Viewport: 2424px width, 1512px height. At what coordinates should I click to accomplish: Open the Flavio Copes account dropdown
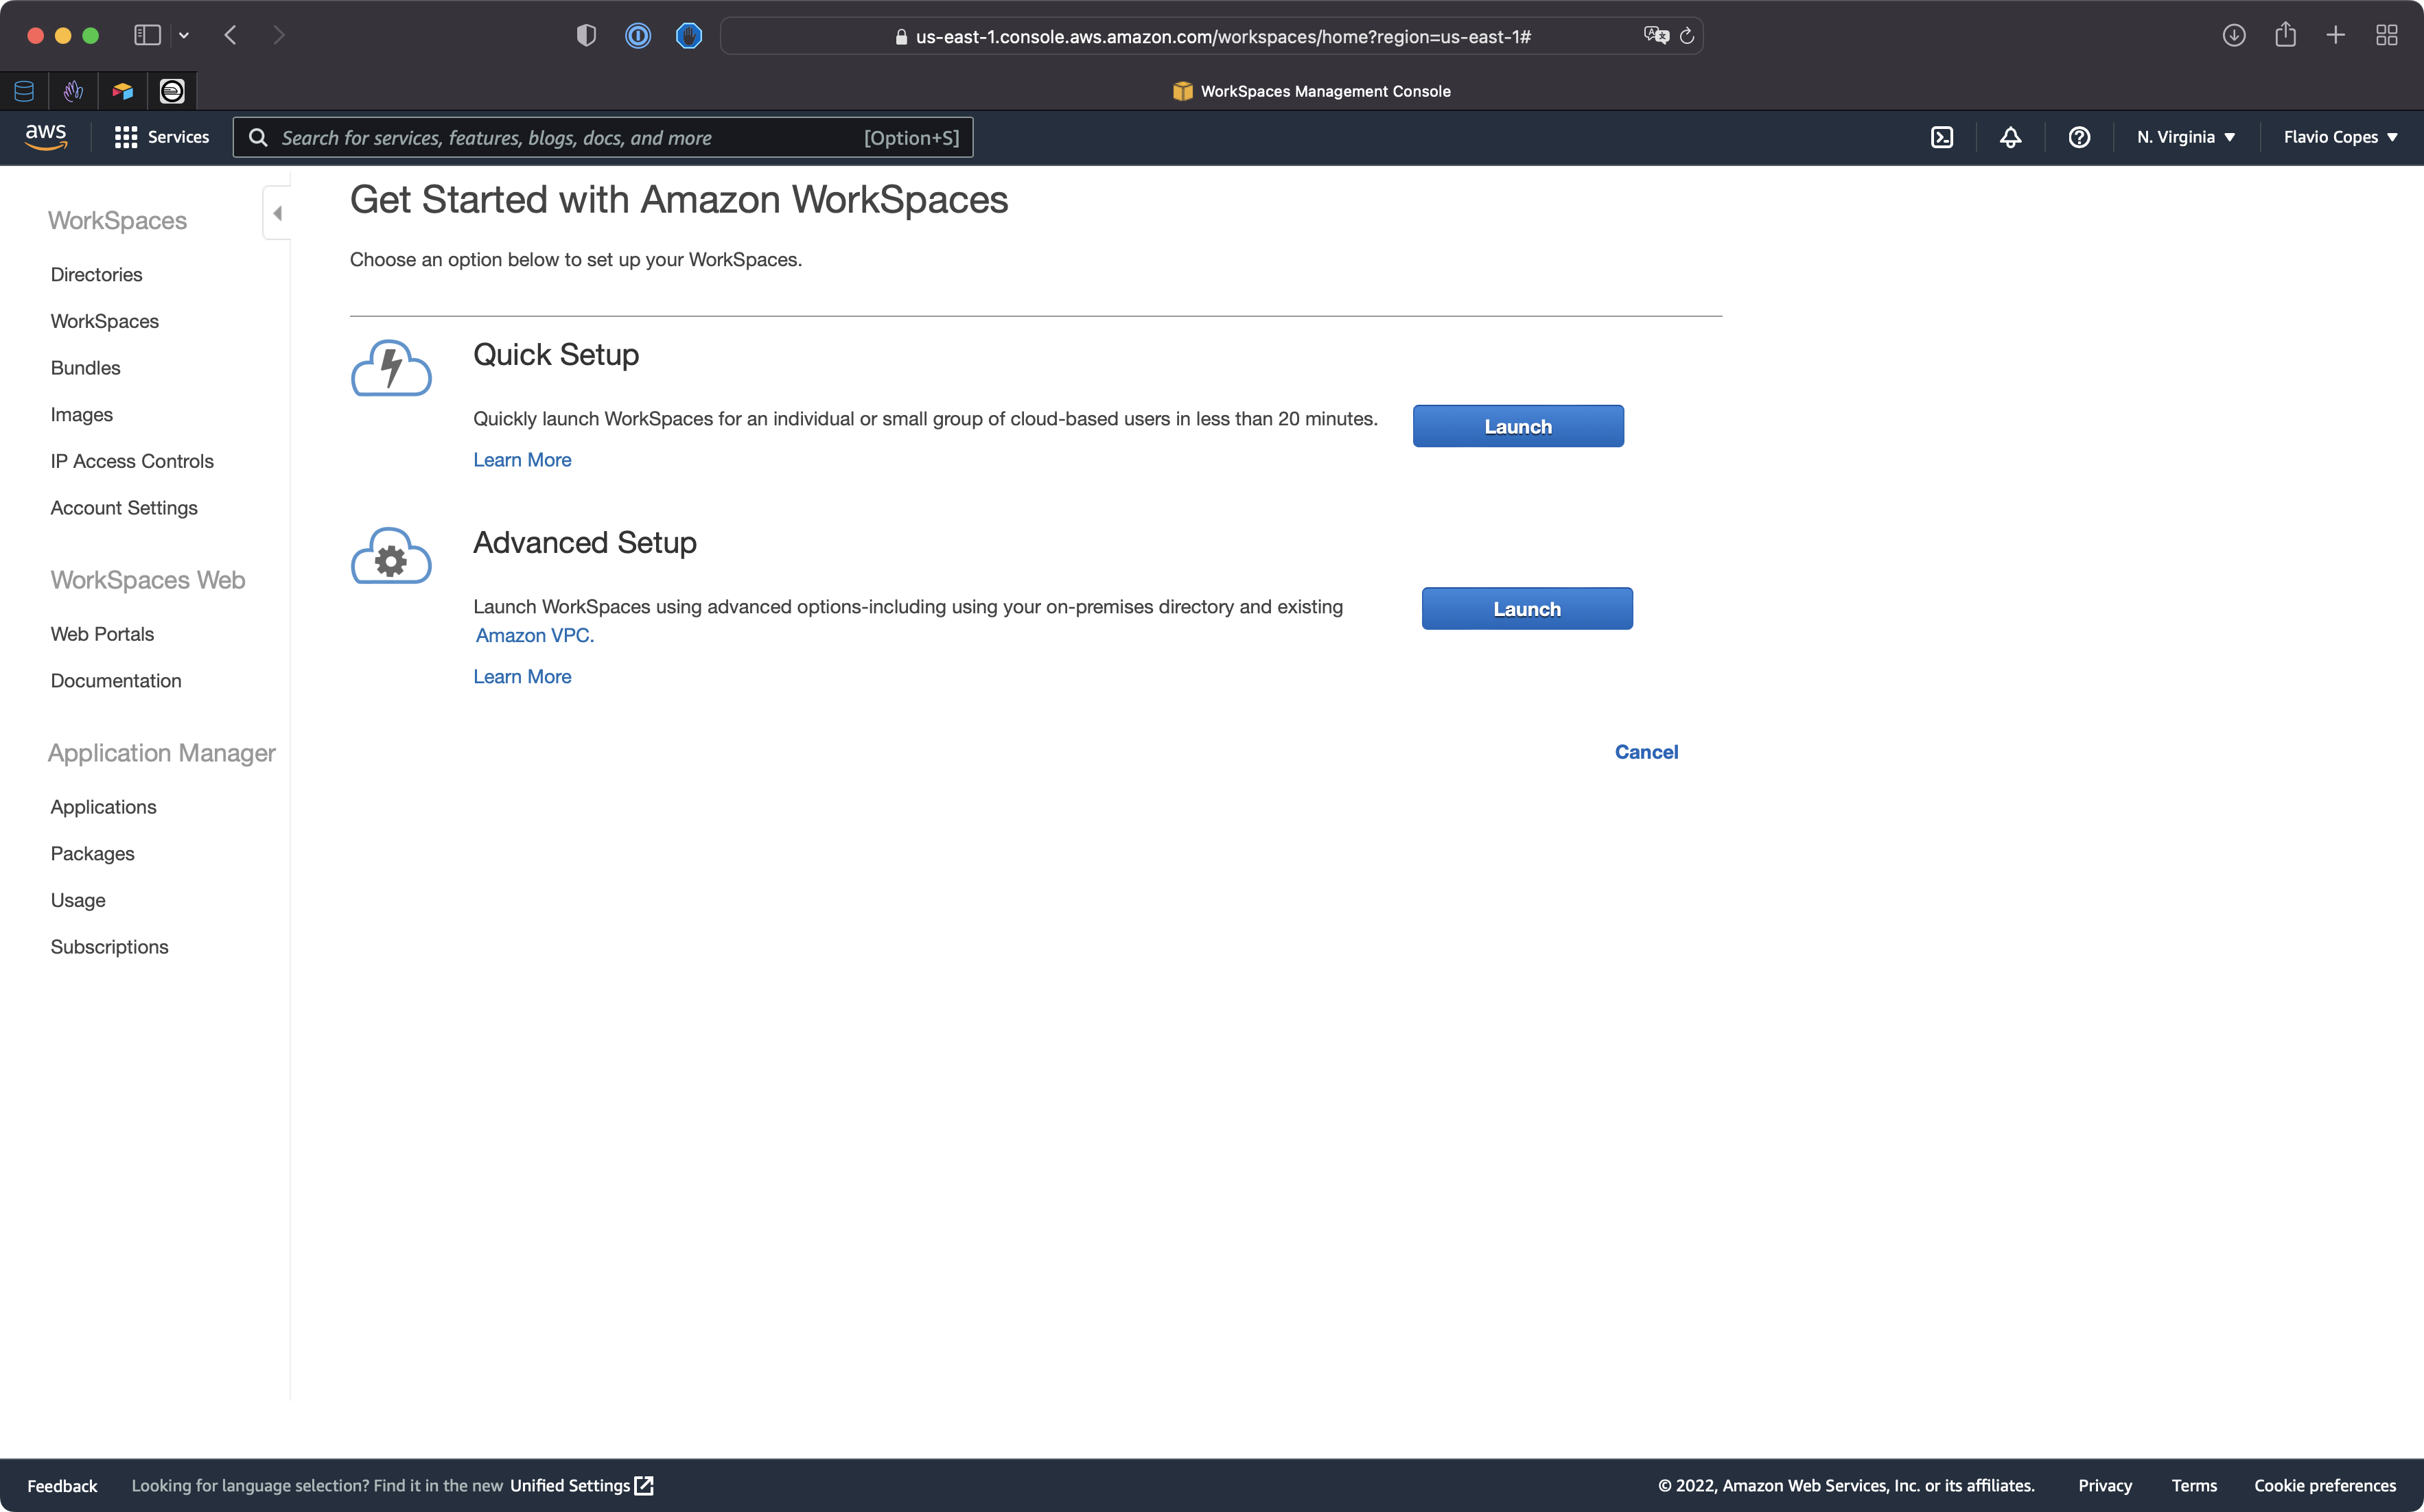[2339, 137]
